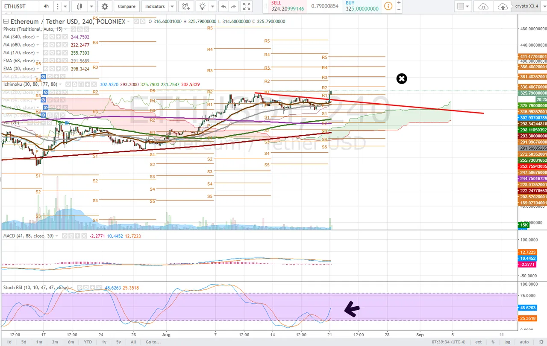547x346 pixels.
Task: Open settings gear for Pivots indicator
Action: 79,29
